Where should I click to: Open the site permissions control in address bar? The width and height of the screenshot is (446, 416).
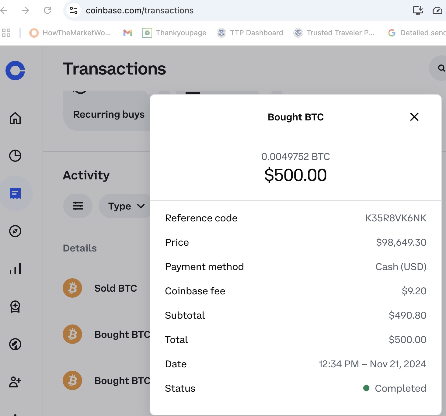(73, 10)
